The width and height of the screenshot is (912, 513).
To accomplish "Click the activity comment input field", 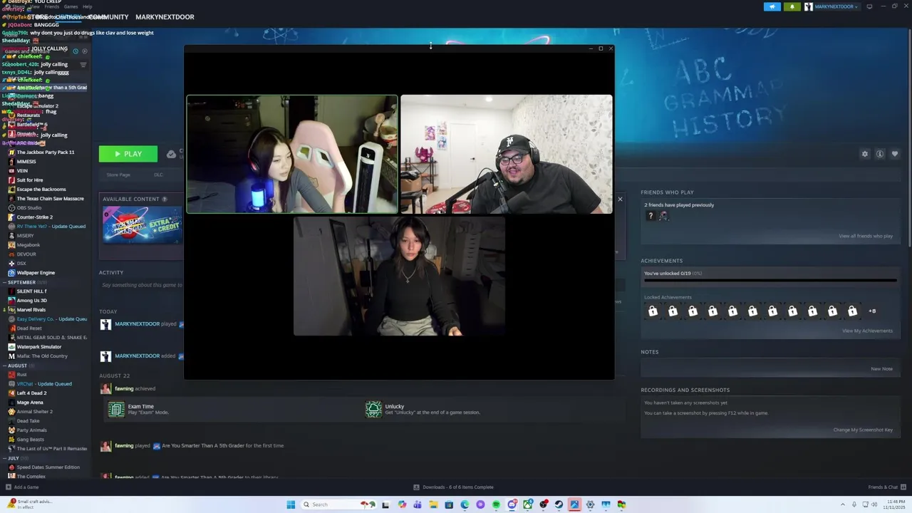I will [x=142, y=285].
